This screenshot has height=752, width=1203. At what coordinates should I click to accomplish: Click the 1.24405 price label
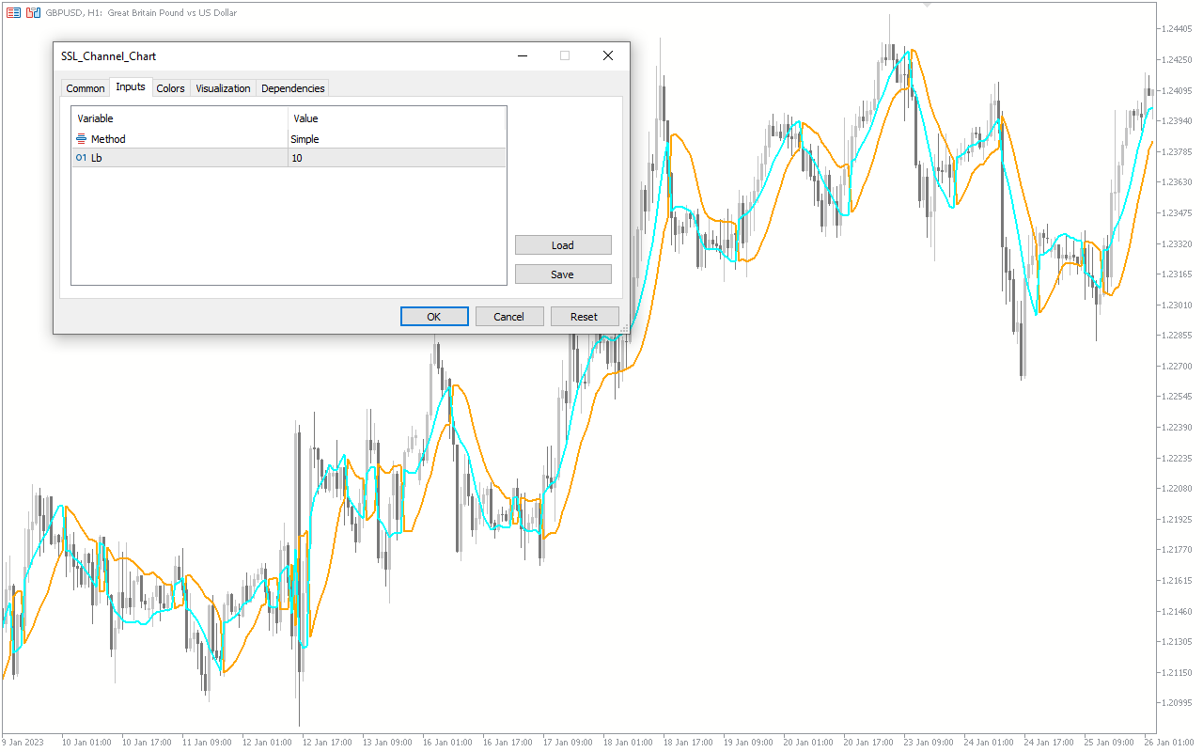(1177, 29)
